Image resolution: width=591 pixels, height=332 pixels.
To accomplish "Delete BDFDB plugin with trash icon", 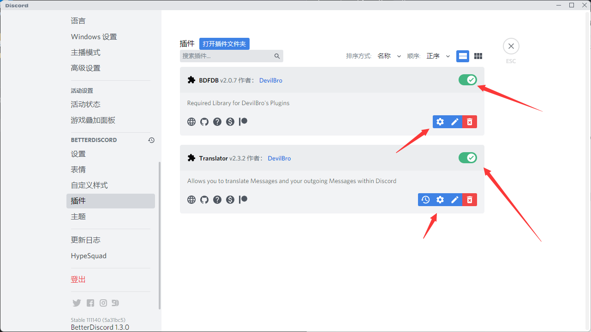I will point(470,122).
